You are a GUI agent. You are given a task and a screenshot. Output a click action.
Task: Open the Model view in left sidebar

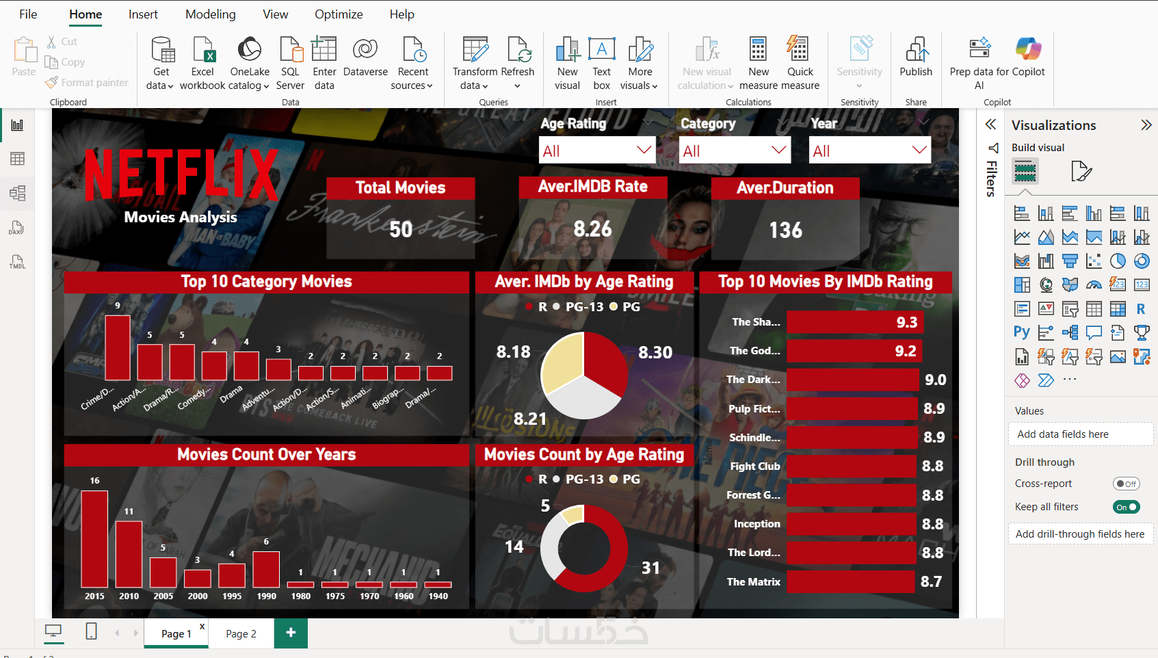(17, 193)
